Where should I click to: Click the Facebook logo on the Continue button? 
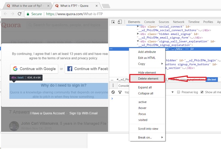tap(70, 68)
